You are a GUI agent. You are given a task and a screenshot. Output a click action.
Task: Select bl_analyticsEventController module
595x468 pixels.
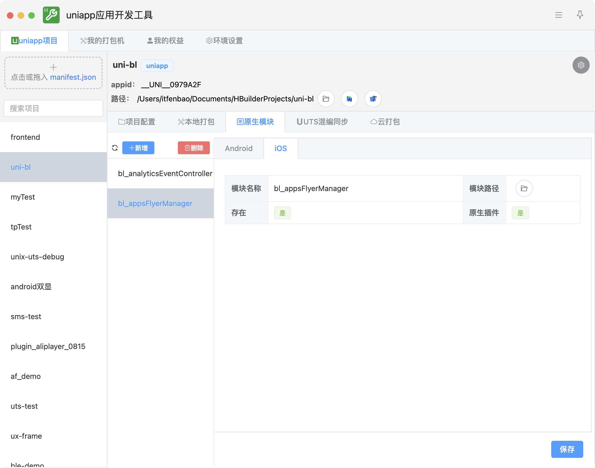(x=161, y=173)
